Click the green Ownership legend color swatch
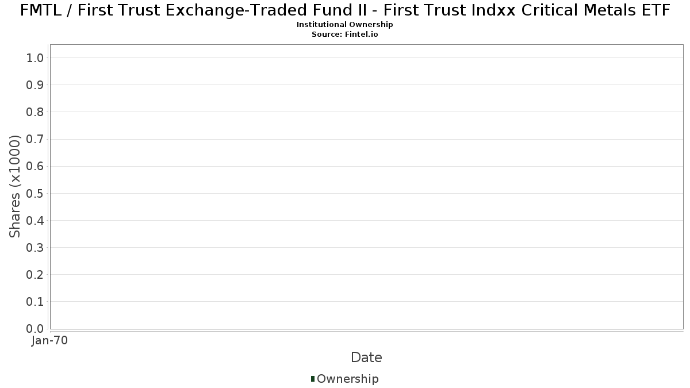This screenshot has height=388, width=690. 313,379
